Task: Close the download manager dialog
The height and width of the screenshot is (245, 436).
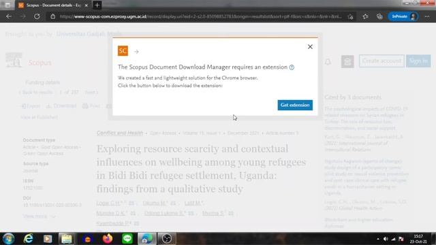Action: [x=310, y=47]
